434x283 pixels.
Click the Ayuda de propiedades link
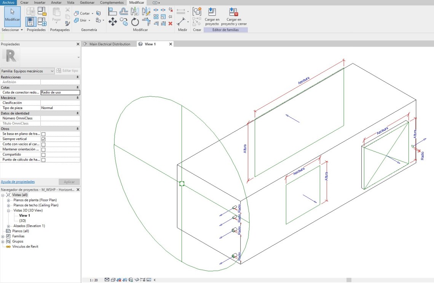pyautogui.click(x=18, y=182)
